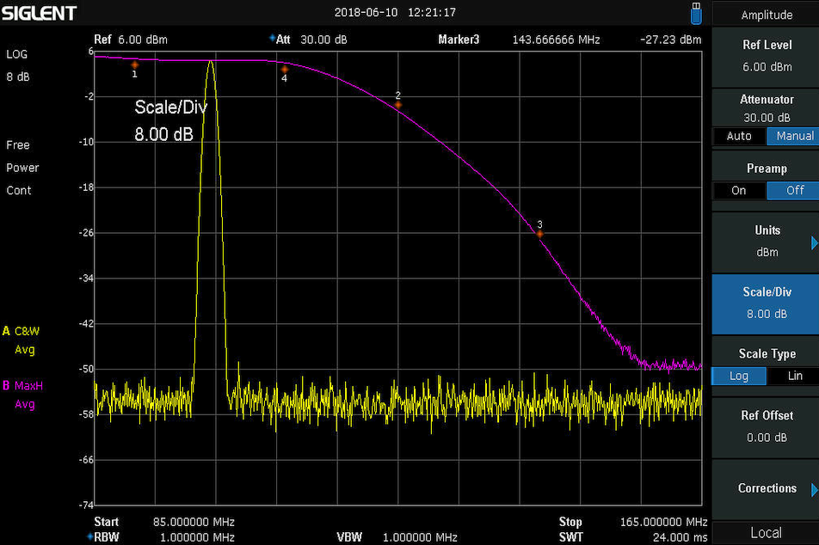The width and height of the screenshot is (819, 545).
Task: Click the SIGLENT logo
Action: pos(39,14)
